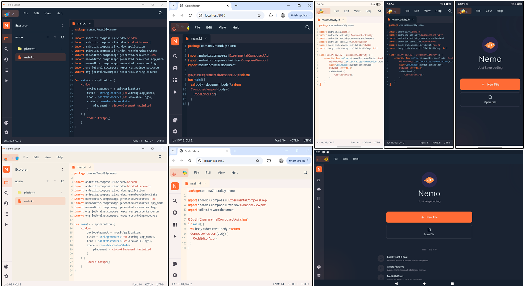Click Open File button on tablet welcome screen
525x288 pixels.
[x=429, y=232]
